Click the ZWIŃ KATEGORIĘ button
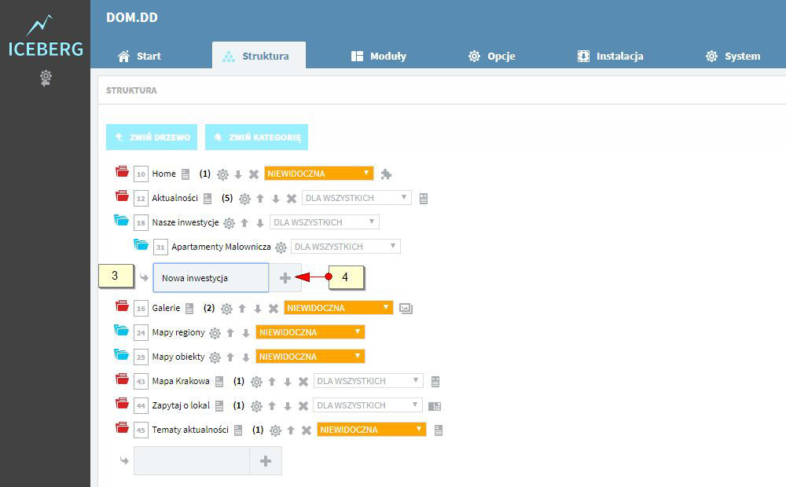This screenshot has width=786, height=487. point(257,137)
